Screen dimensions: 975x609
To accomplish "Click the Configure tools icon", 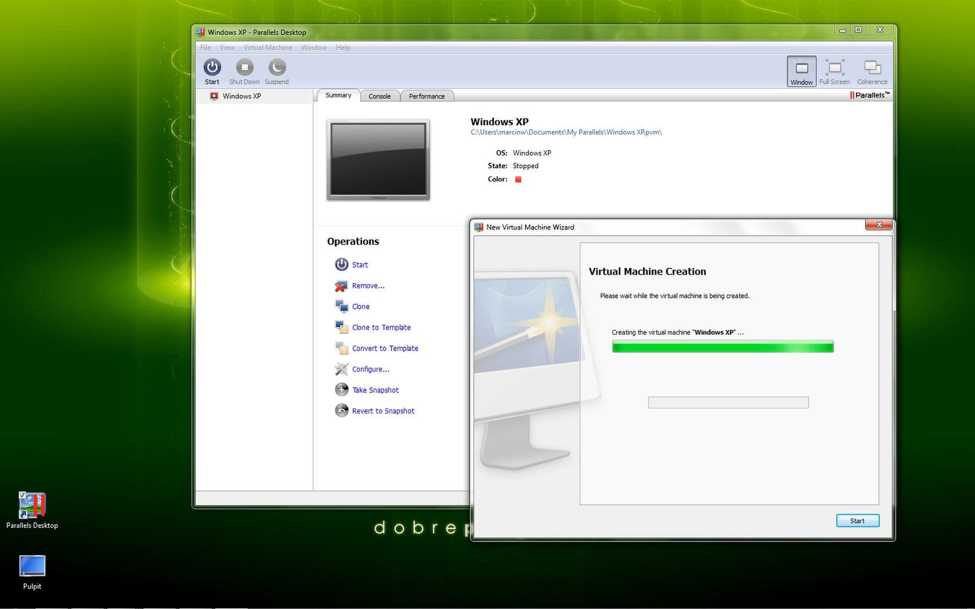I will [341, 369].
